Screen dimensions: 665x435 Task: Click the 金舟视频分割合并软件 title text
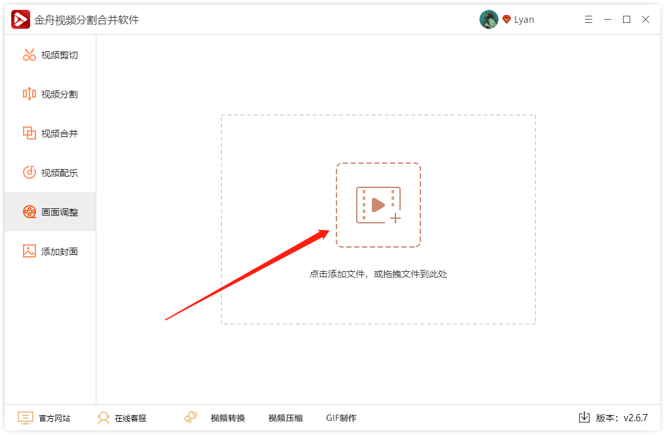pyautogui.click(x=87, y=20)
